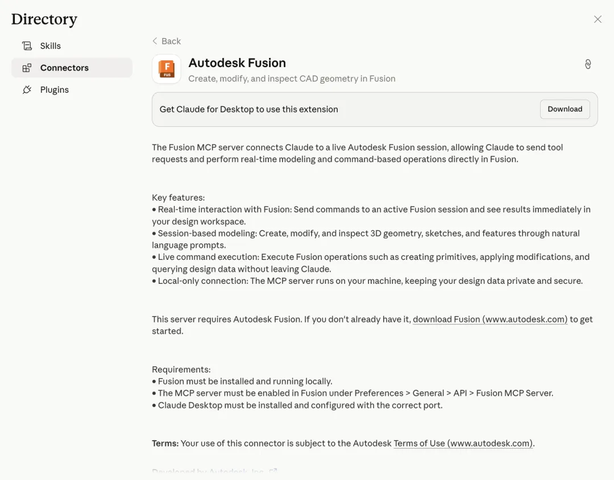This screenshot has height=480, width=614.
Task: Copy the connector link via chain icon
Action: [588, 64]
